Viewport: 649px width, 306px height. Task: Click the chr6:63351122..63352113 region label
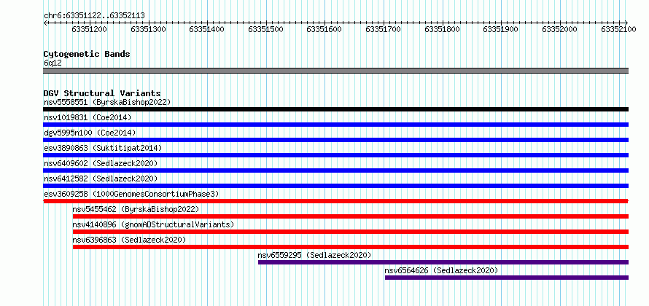pyautogui.click(x=94, y=16)
